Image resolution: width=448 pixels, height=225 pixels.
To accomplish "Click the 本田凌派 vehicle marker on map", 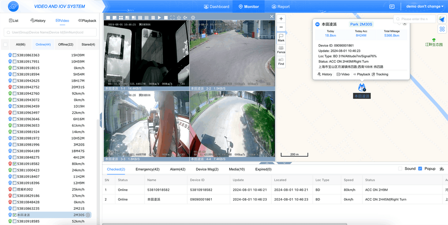I will (x=362, y=88).
